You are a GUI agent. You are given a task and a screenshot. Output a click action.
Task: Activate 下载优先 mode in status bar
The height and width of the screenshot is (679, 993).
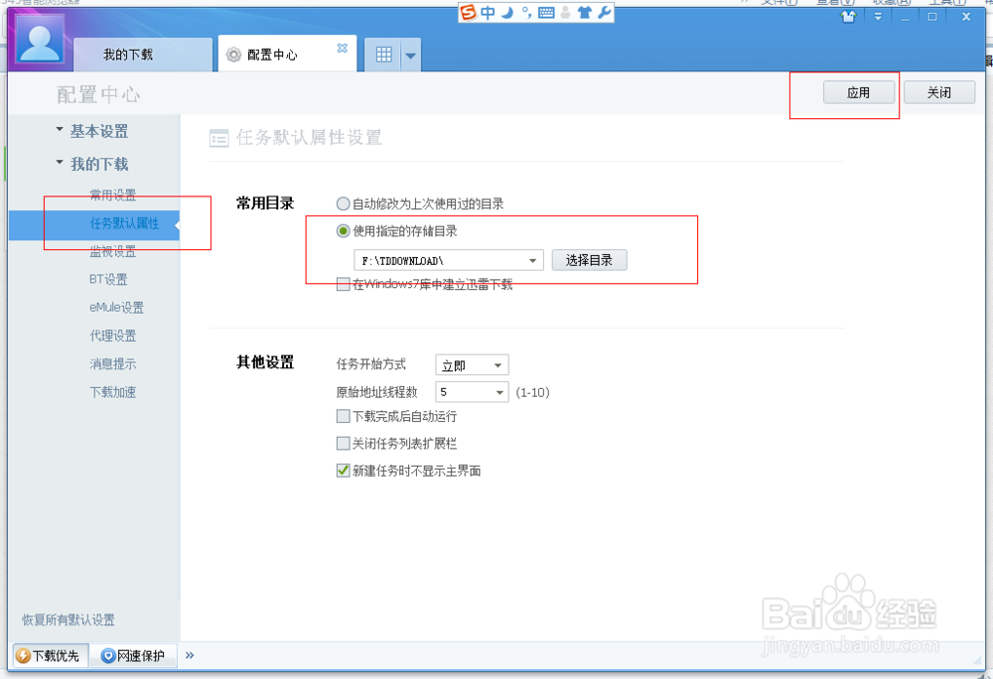coord(49,655)
